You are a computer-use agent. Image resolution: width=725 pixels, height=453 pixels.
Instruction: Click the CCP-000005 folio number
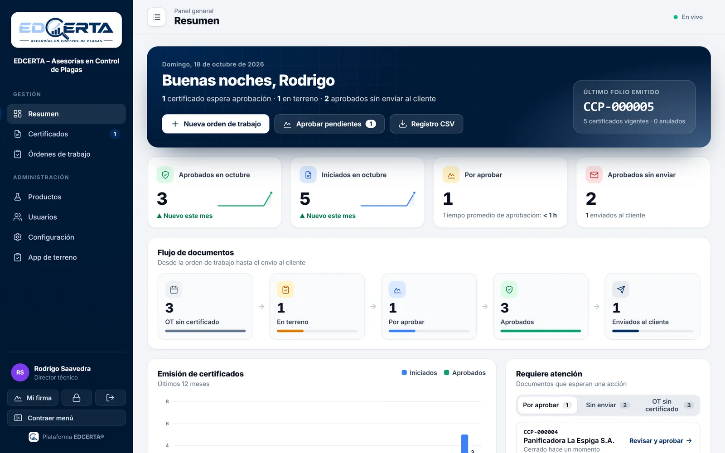coord(619,107)
